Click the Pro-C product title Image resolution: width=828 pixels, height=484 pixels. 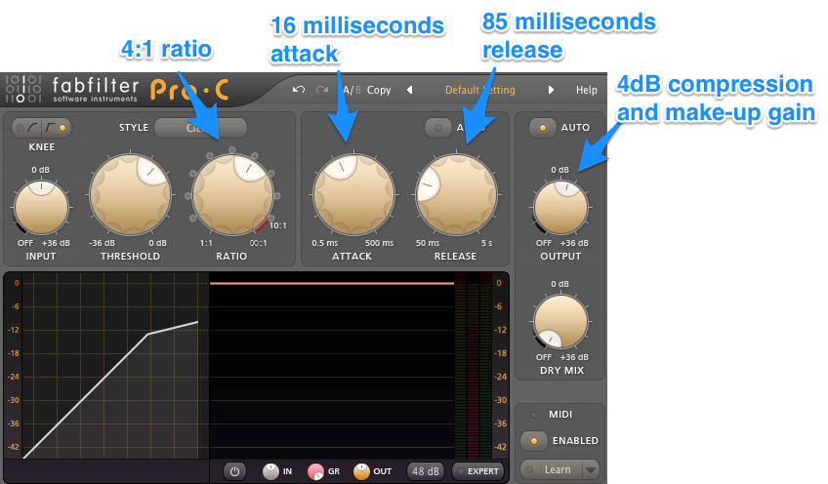tap(189, 89)
